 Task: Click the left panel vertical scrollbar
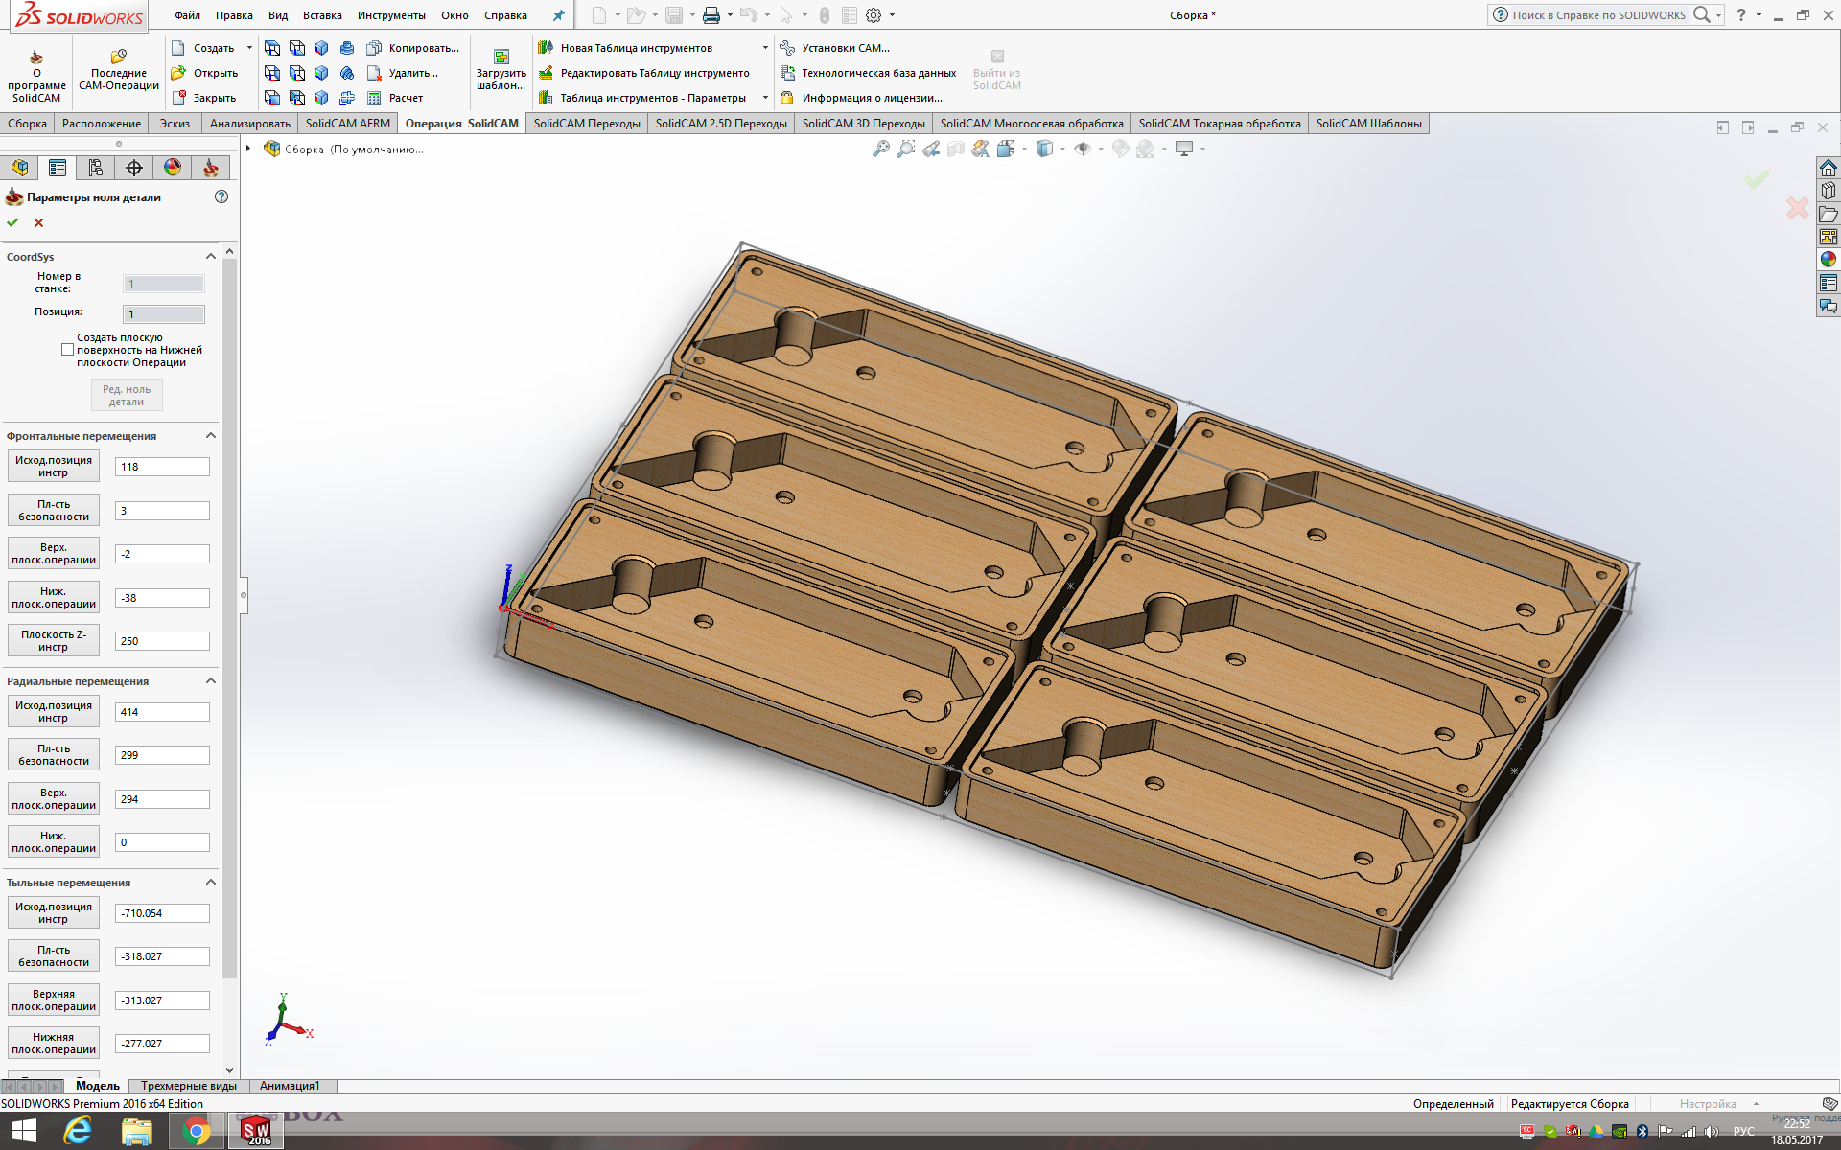(x=229, y=613)
